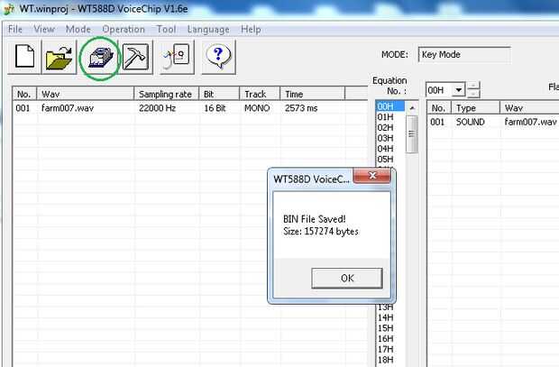This screenshot has width=559, height=367.
Task: Open the File menu
Action: (15, 29)
